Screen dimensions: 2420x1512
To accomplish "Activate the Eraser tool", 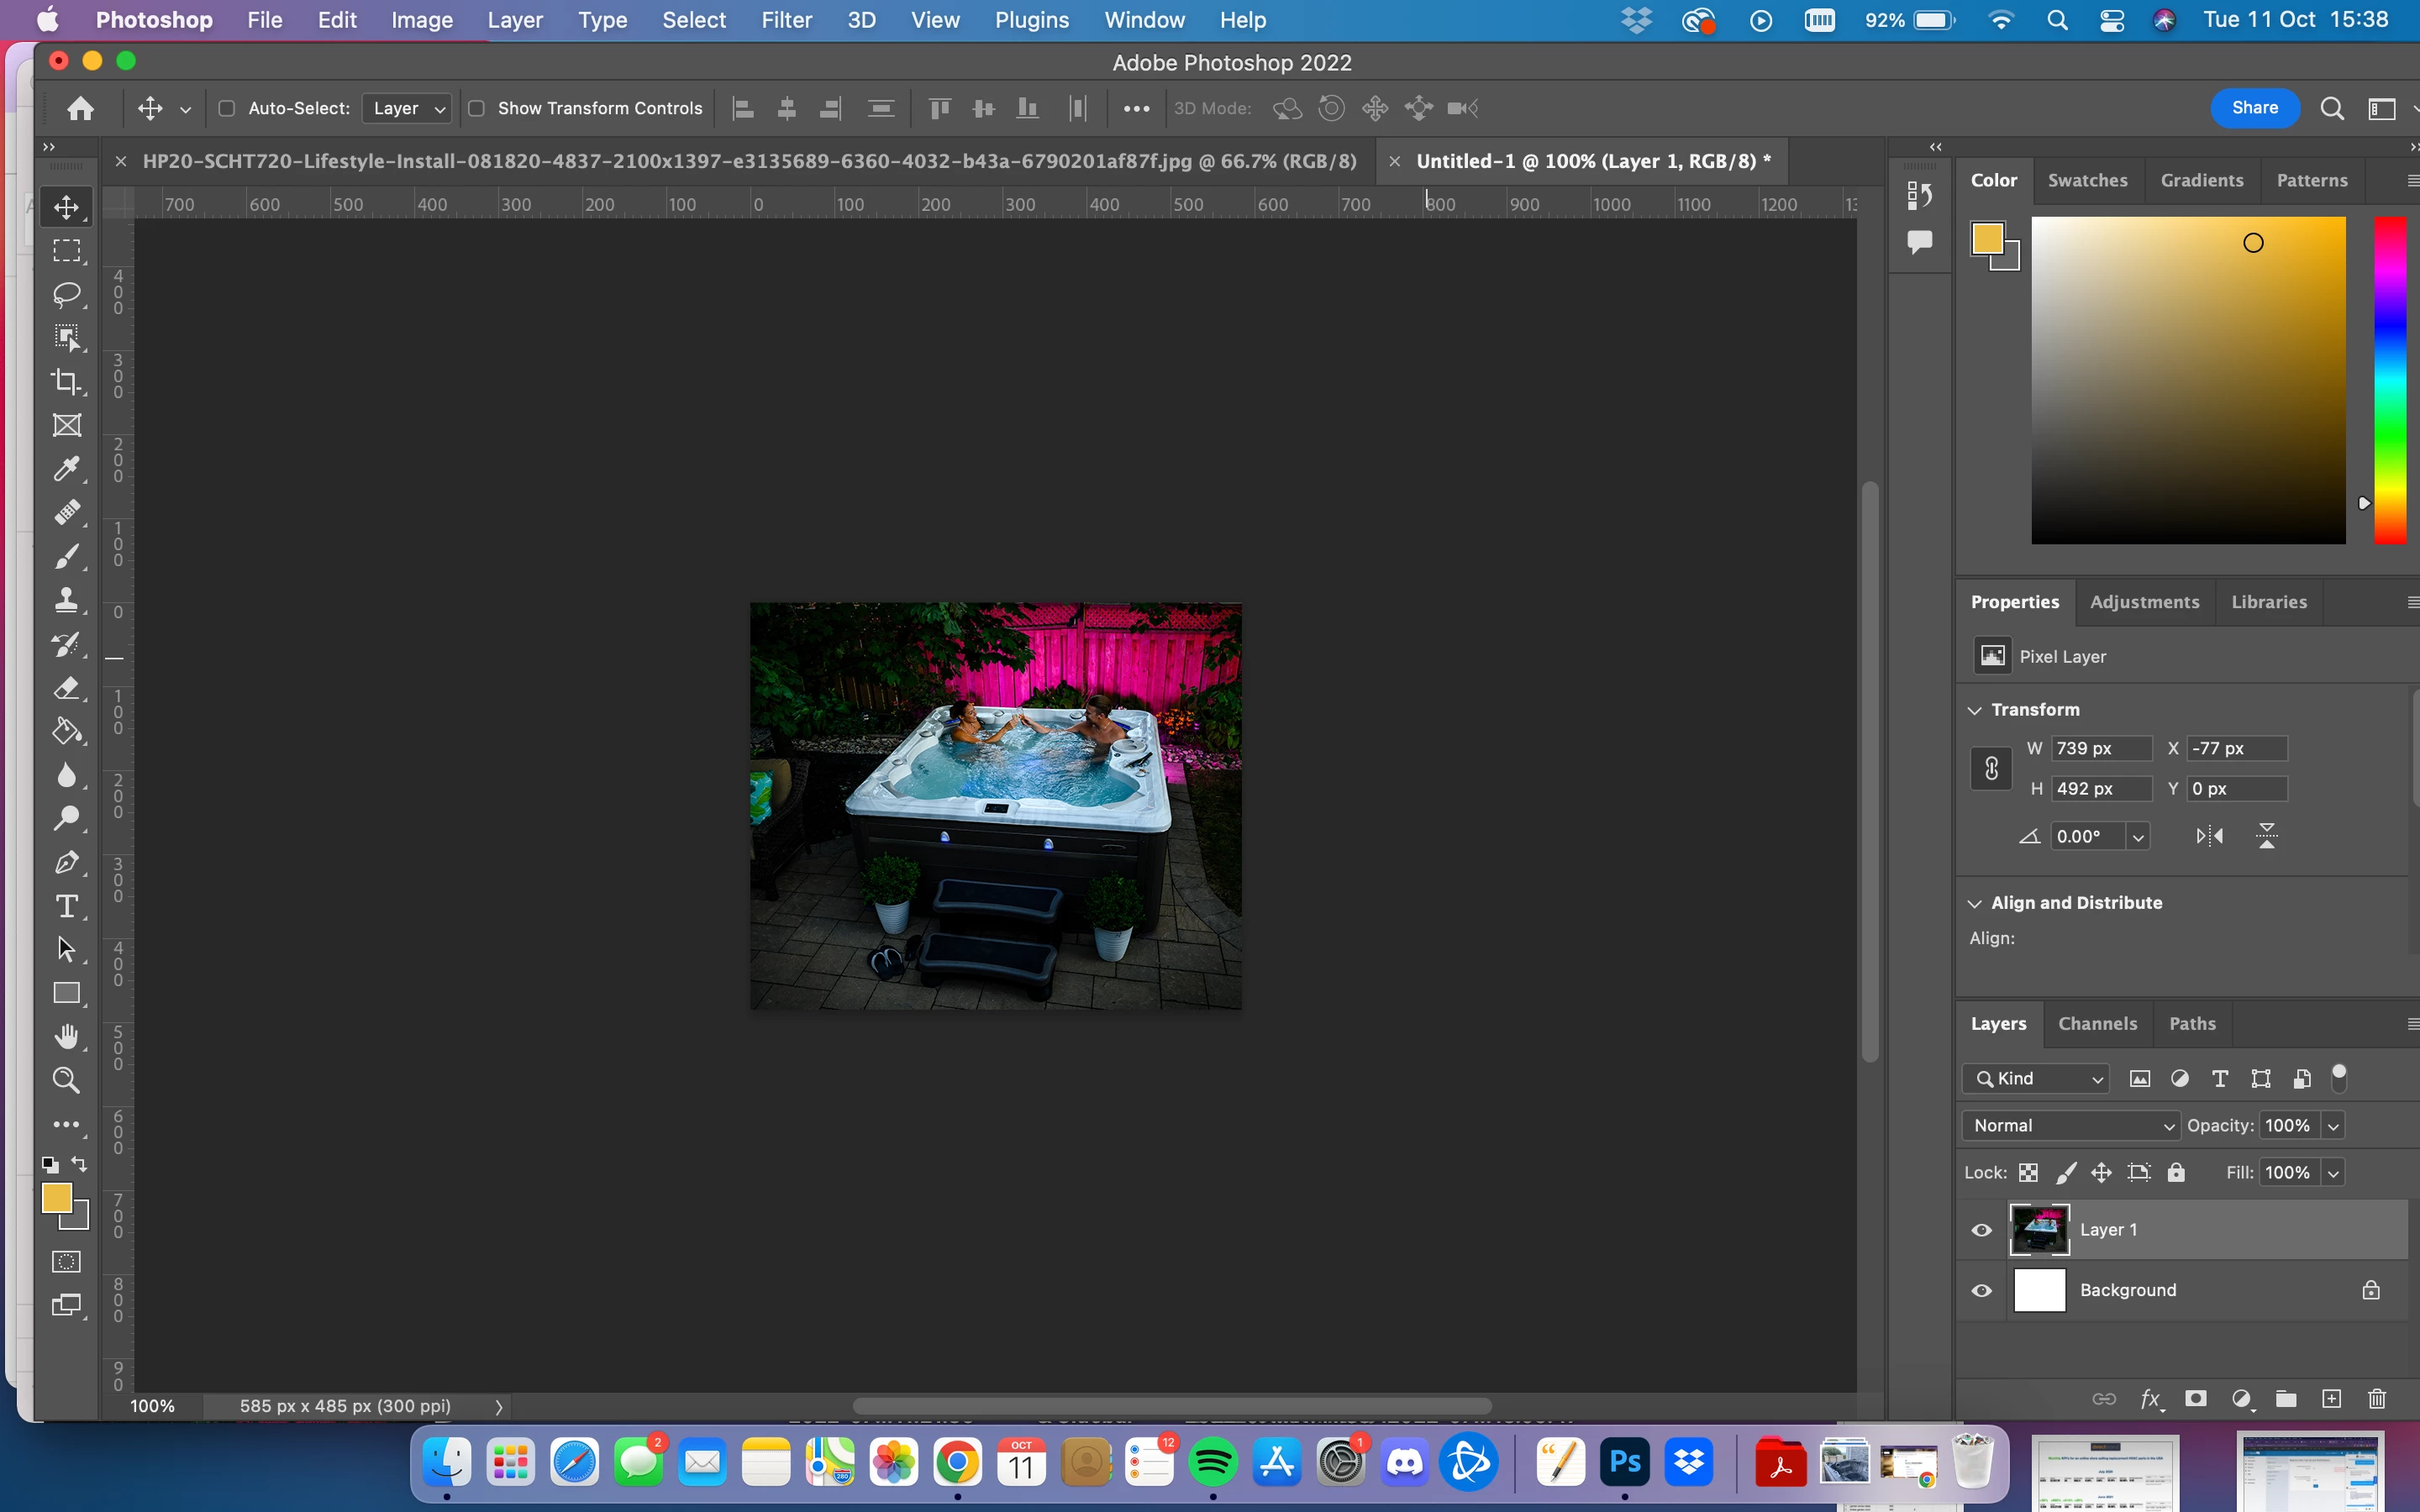I will 67,688.
